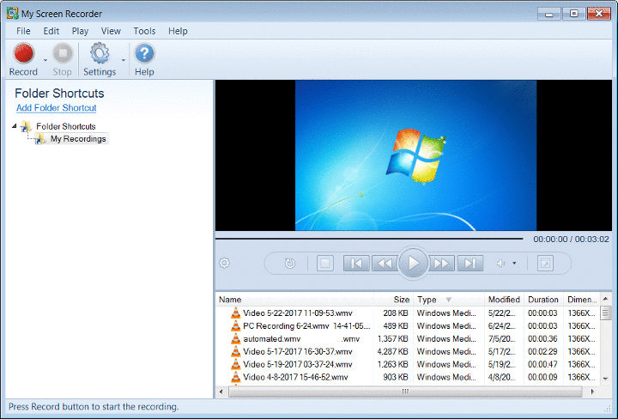The height and width of the screenshot is (419, 618).
Task: Click the vertical scrollbar thumb
Action: pos(605,313)
